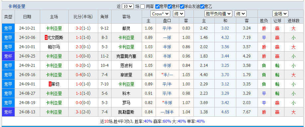Click date 24-09-16 cell
This screenshot has height=127, width=305.
pyautogui.click(x=27, y=75)
